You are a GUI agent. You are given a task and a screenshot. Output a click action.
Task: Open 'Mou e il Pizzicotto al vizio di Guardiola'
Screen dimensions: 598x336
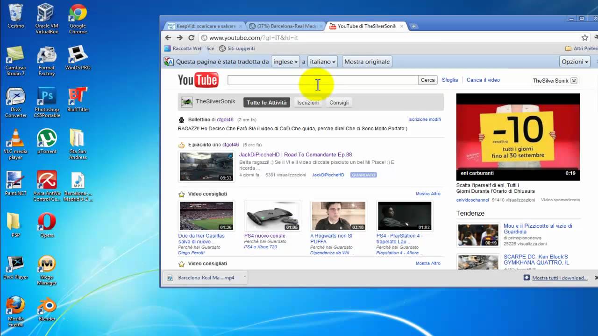tap(538, 229)
